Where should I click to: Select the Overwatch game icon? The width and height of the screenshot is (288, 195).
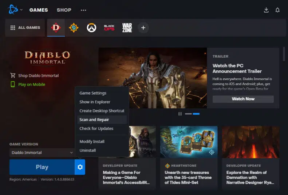(91, 28)
